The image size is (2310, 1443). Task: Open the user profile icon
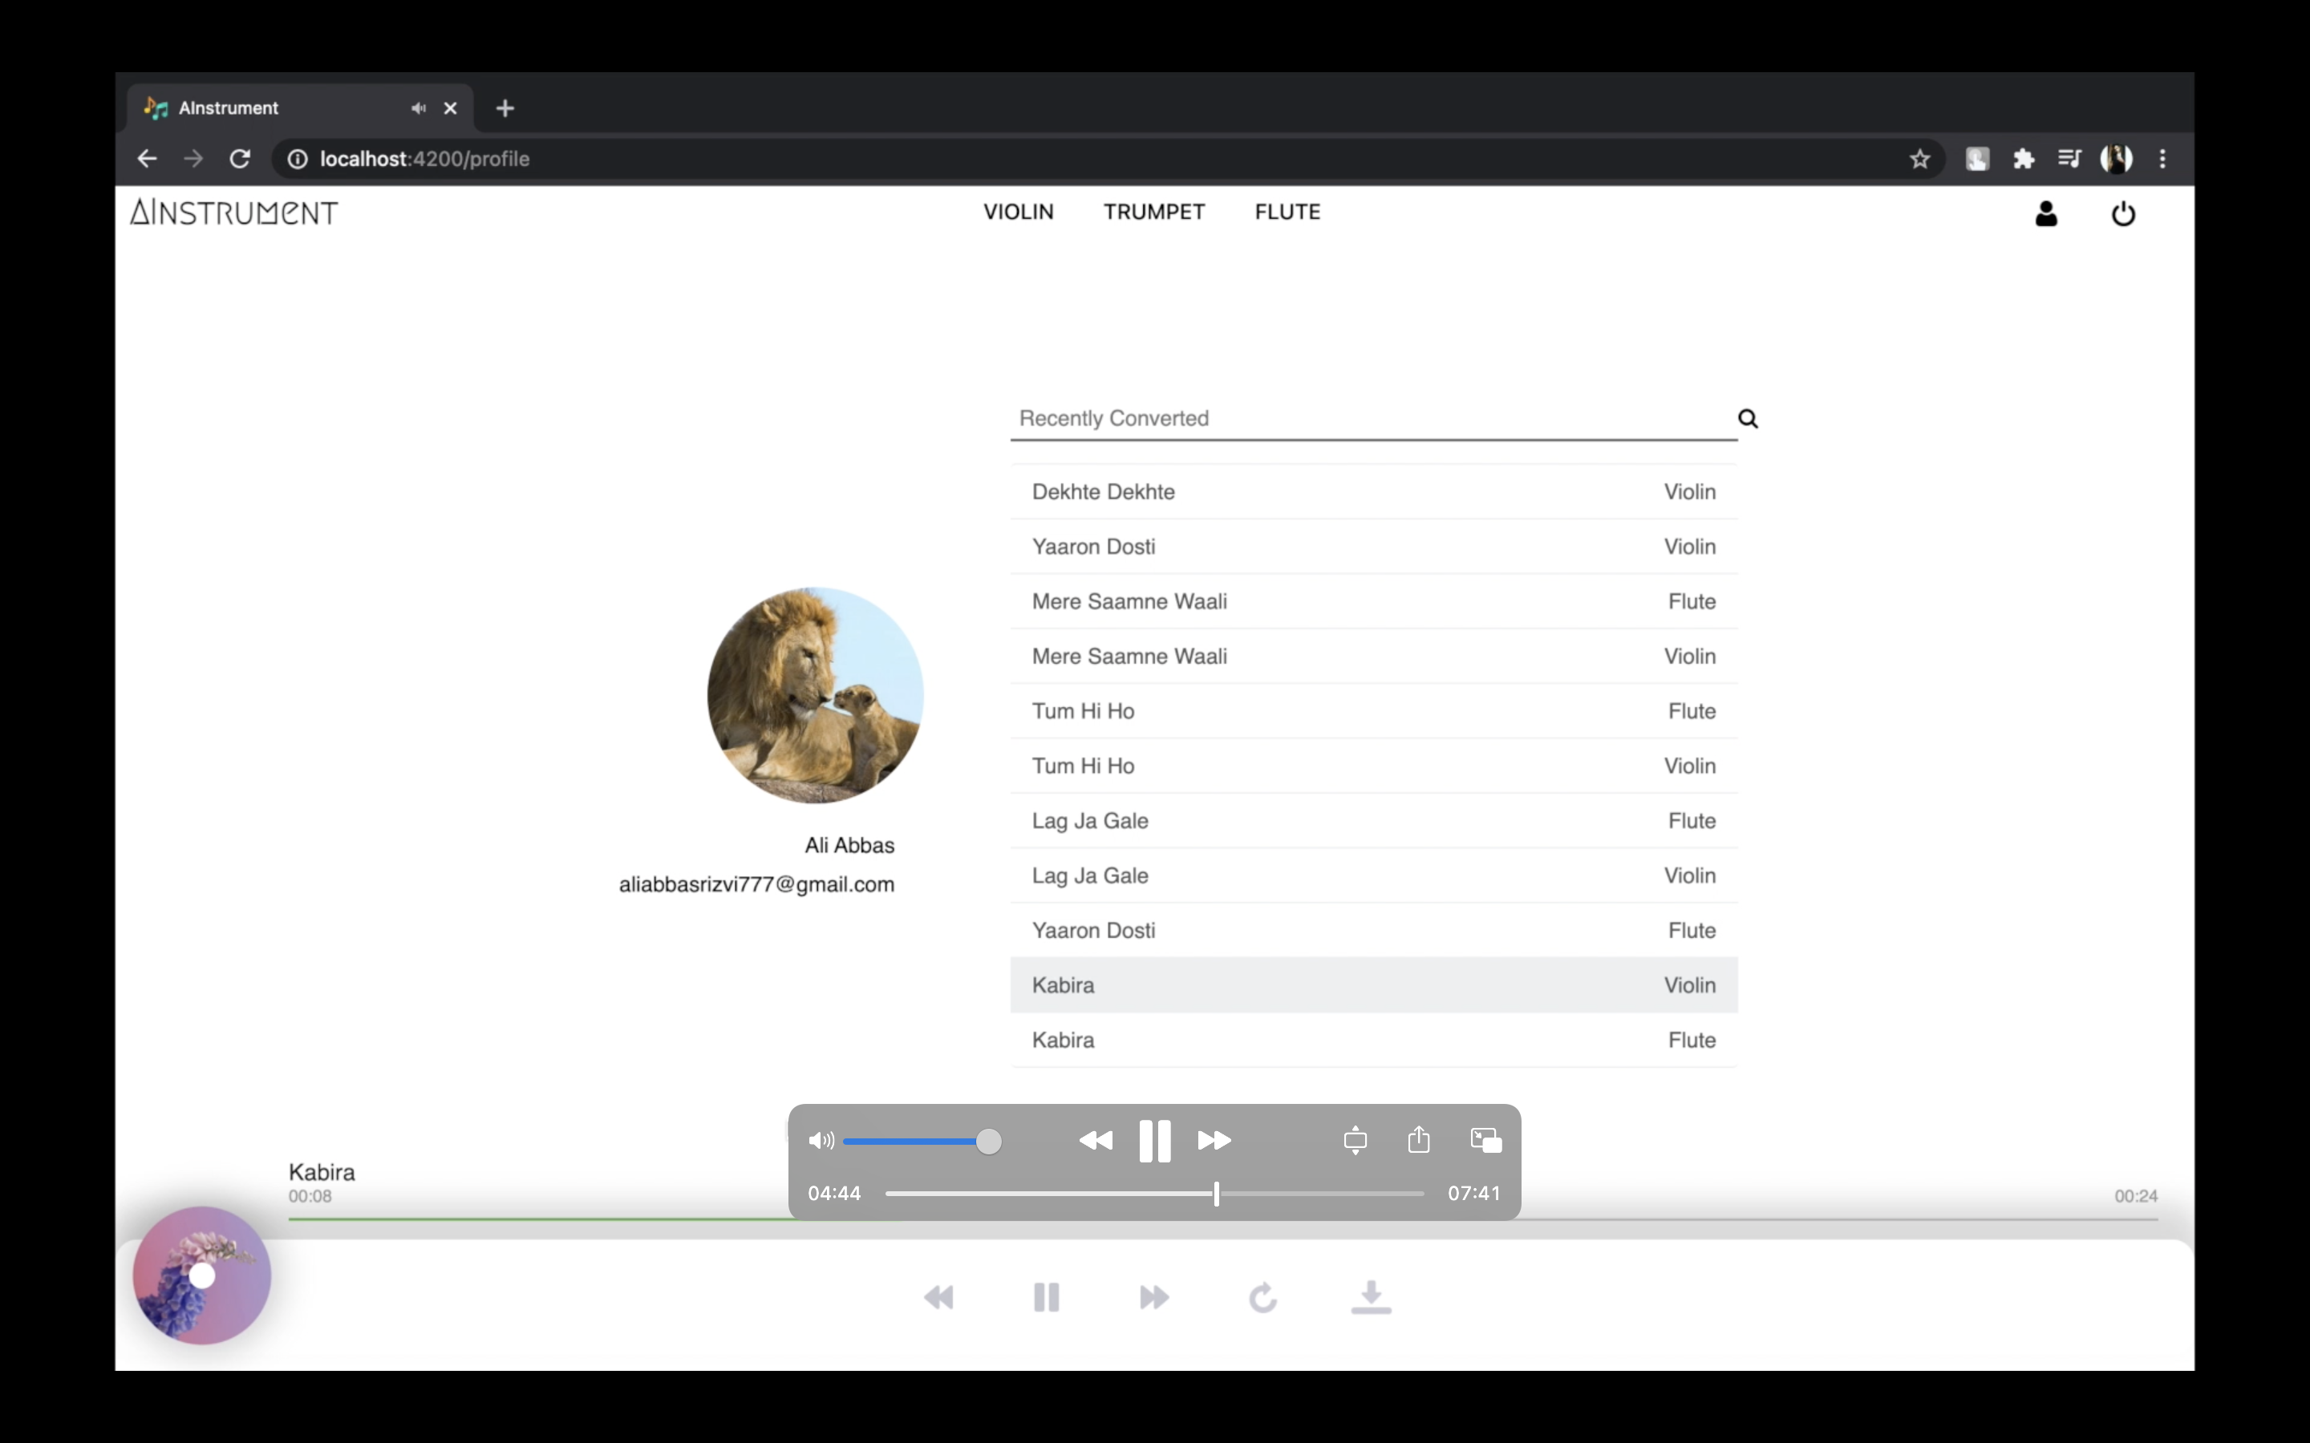tap(2045, 212)
